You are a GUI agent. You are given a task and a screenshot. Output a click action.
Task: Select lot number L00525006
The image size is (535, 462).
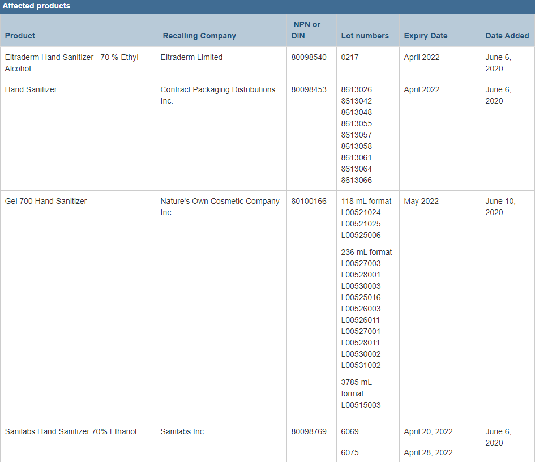[x=361, y=235]
